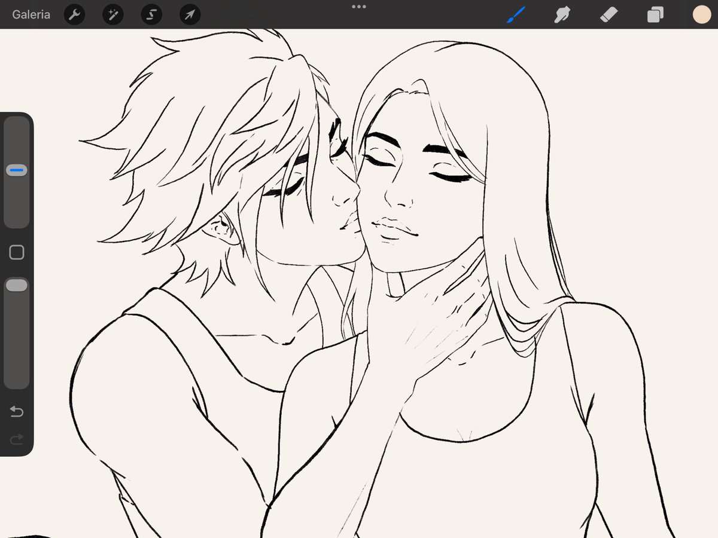Tap the square modify button on the sidebar
This screenshot has height=538, width=718.
point(16,252)
